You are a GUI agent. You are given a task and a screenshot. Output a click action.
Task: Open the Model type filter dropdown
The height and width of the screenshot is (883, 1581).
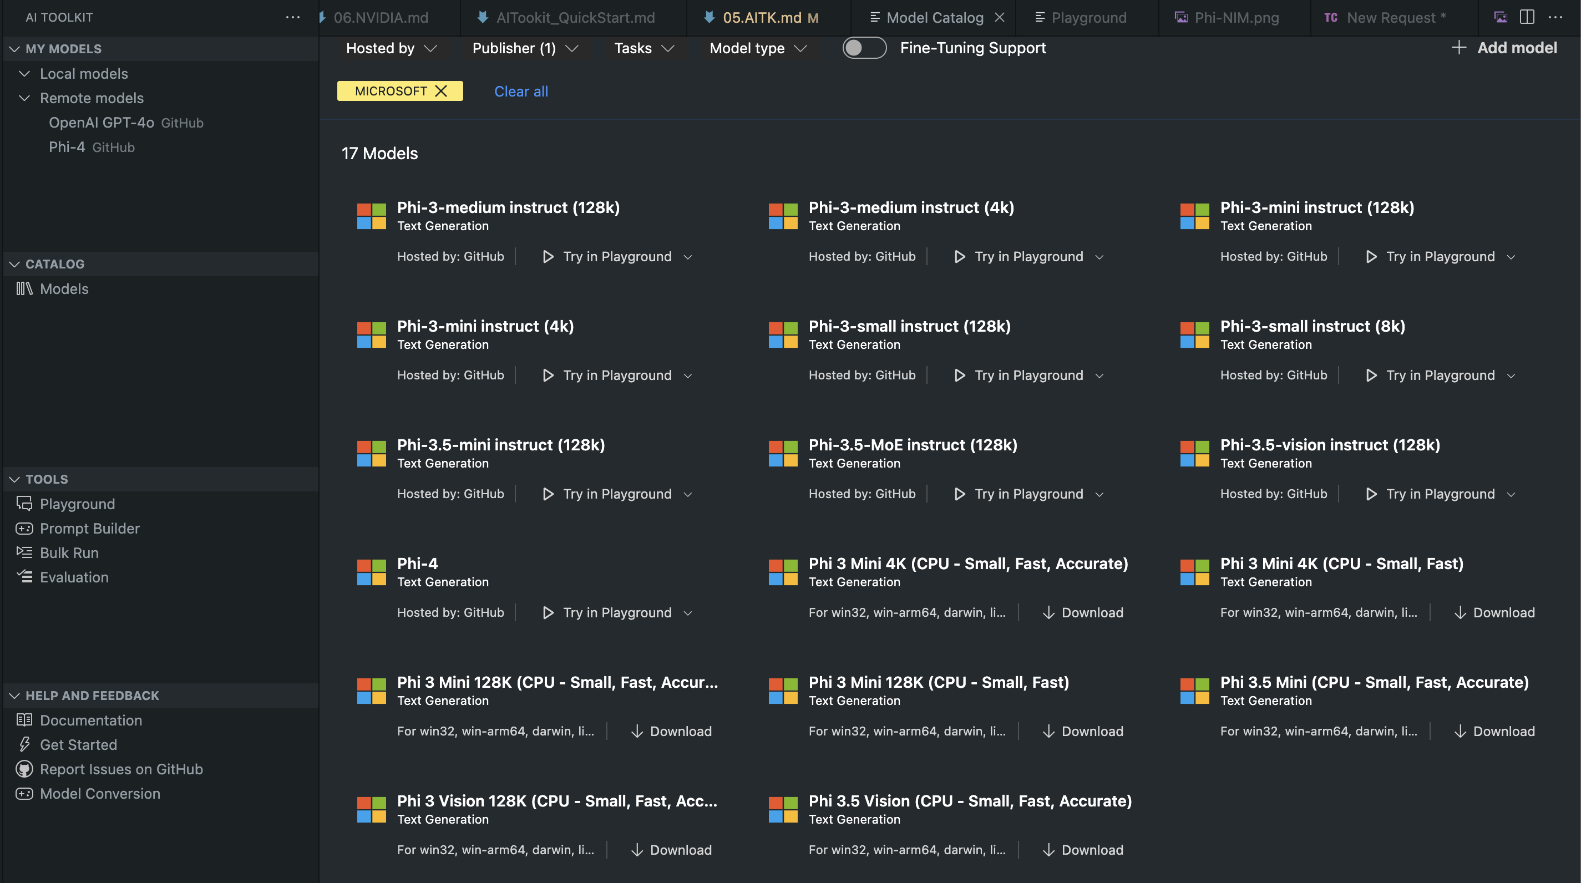click(757, 48)
